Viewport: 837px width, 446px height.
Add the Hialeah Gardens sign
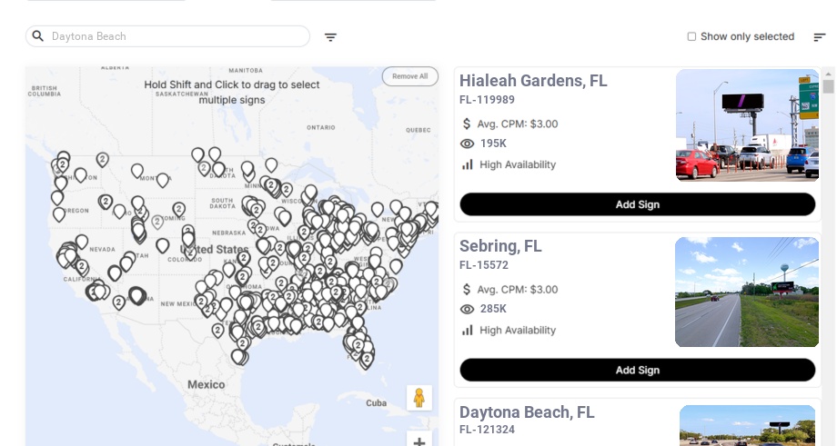coord(637,204)
